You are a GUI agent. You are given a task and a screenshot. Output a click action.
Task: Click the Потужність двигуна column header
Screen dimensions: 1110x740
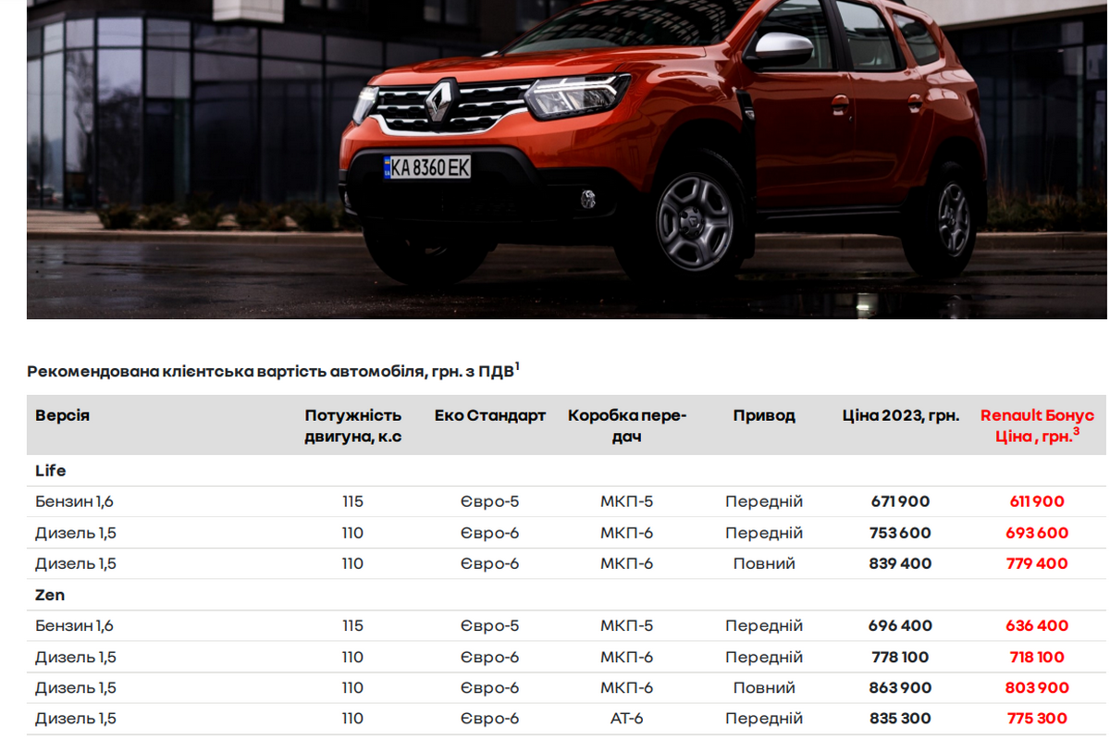tap(352, 425)
